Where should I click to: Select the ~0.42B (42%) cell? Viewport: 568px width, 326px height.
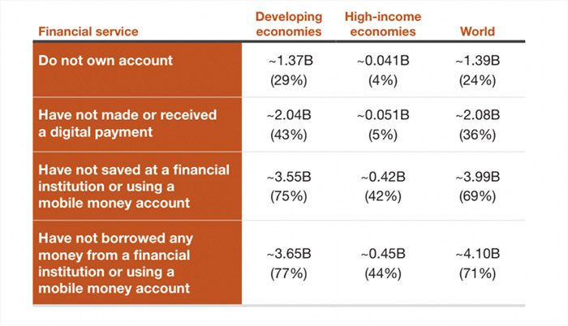point(383,187)
